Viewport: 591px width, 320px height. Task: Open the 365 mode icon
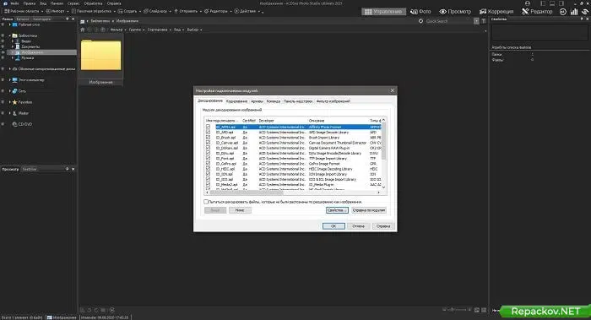(x=563, y=12)
